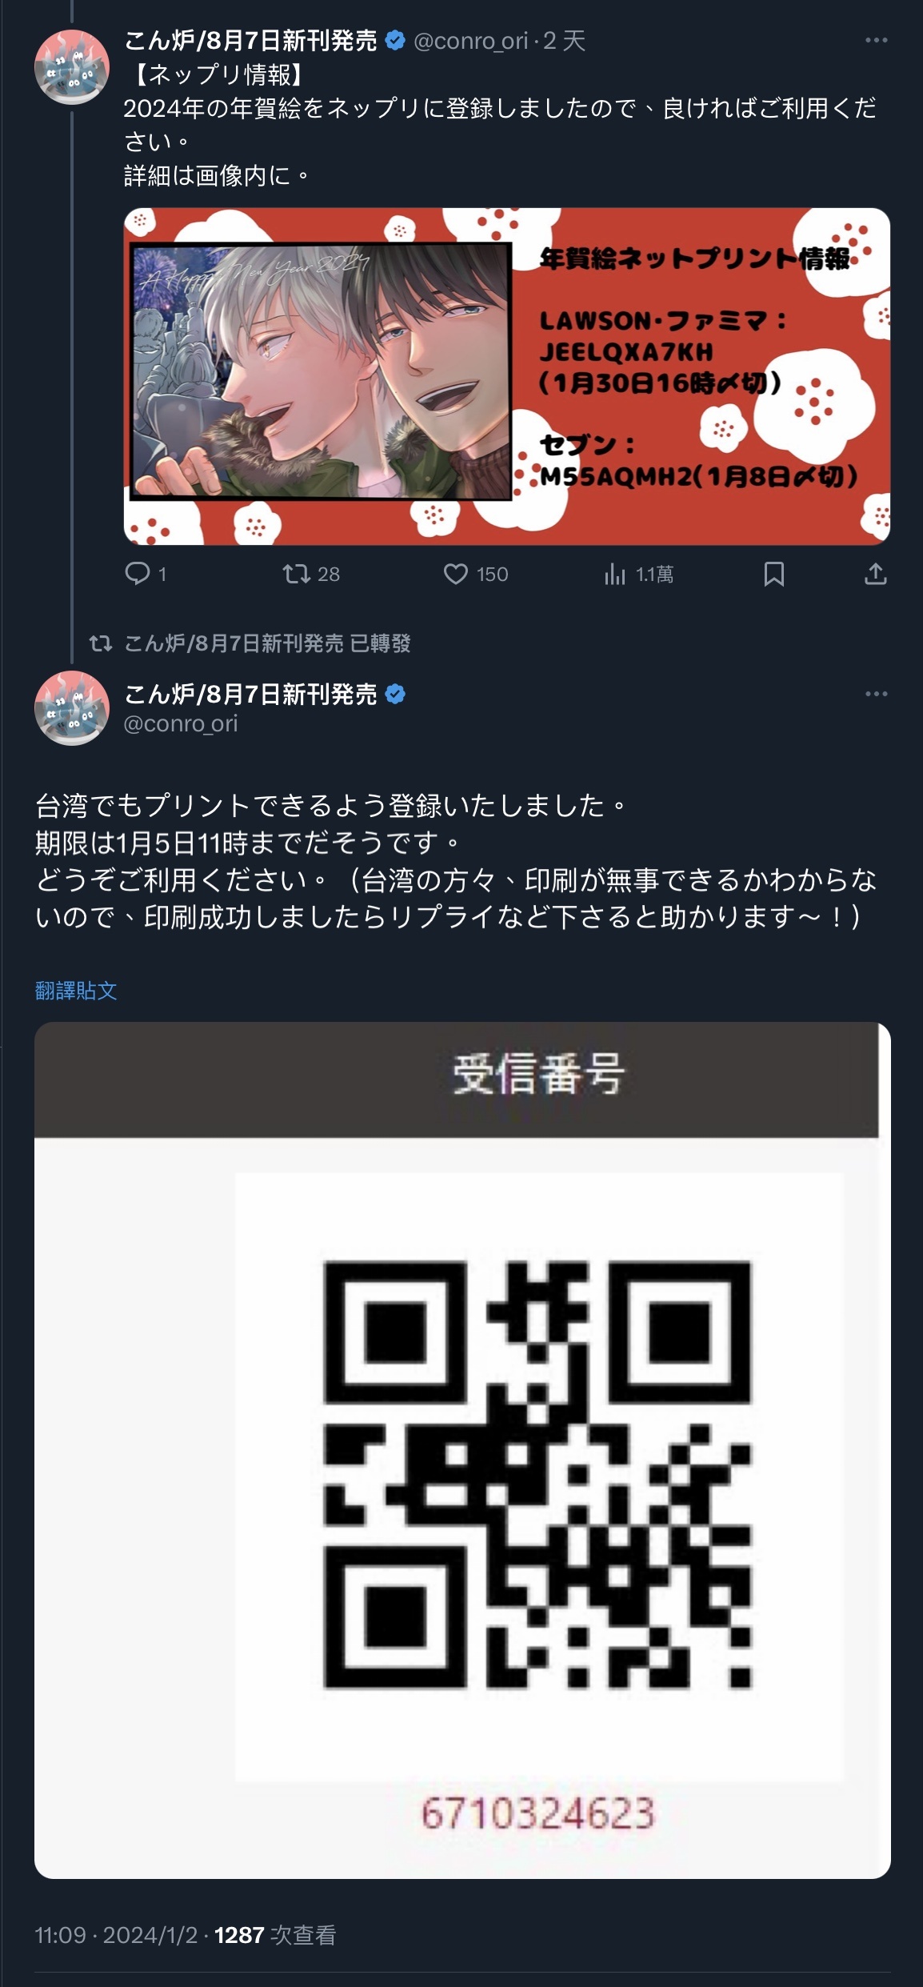The image size is (923, 1987).
Task: View analytics bar-chart icon showing 1.1萬
Action: [x=614, y=573]
